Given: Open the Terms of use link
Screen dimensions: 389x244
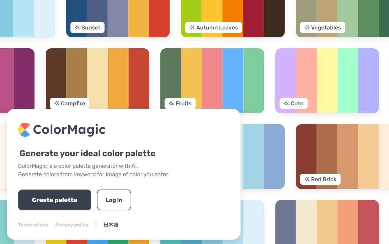Looking at the screenshot, I should (33, 225).
